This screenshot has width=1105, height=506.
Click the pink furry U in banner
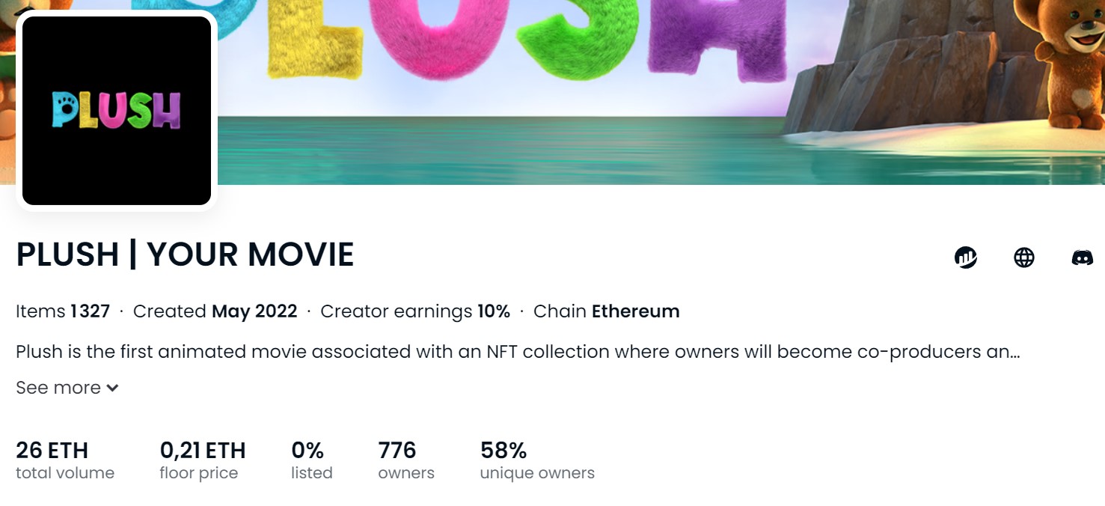tap(443, 34)
